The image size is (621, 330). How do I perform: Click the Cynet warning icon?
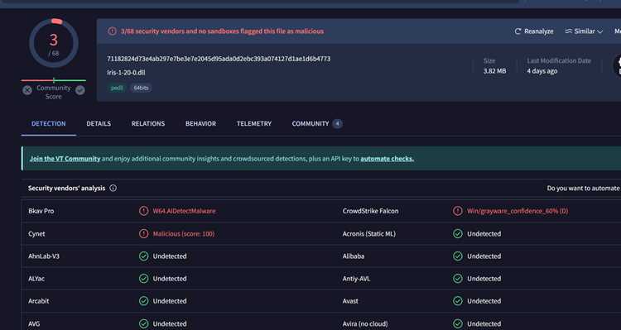[x=144, y=234]
